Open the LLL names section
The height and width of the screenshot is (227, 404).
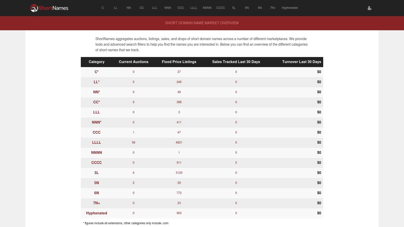click(x=154, y=8)
